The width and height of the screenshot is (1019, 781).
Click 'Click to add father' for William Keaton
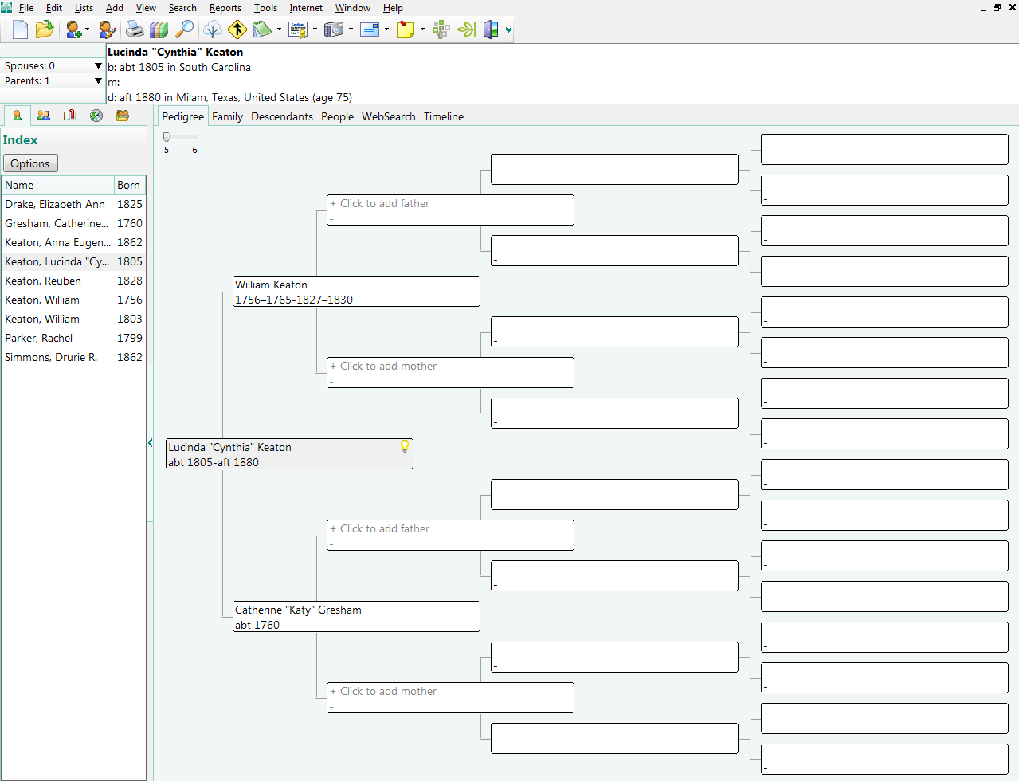pos(450,210)
